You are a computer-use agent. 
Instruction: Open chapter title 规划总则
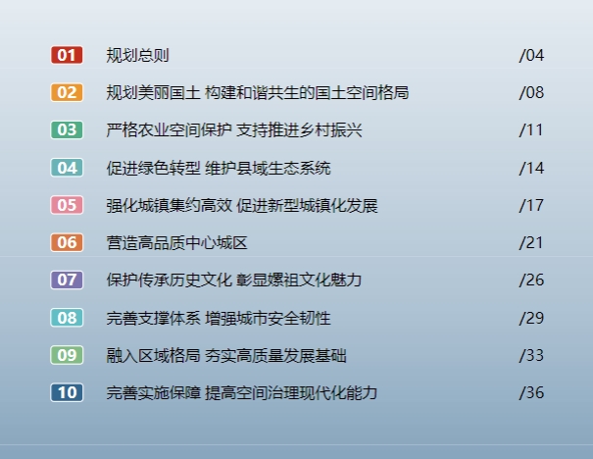click(x=137, y=55)
